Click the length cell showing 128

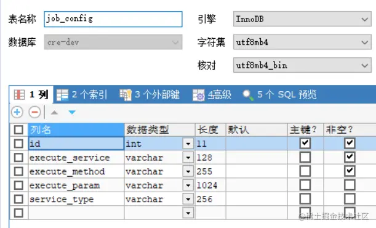(x=210, y=158)
